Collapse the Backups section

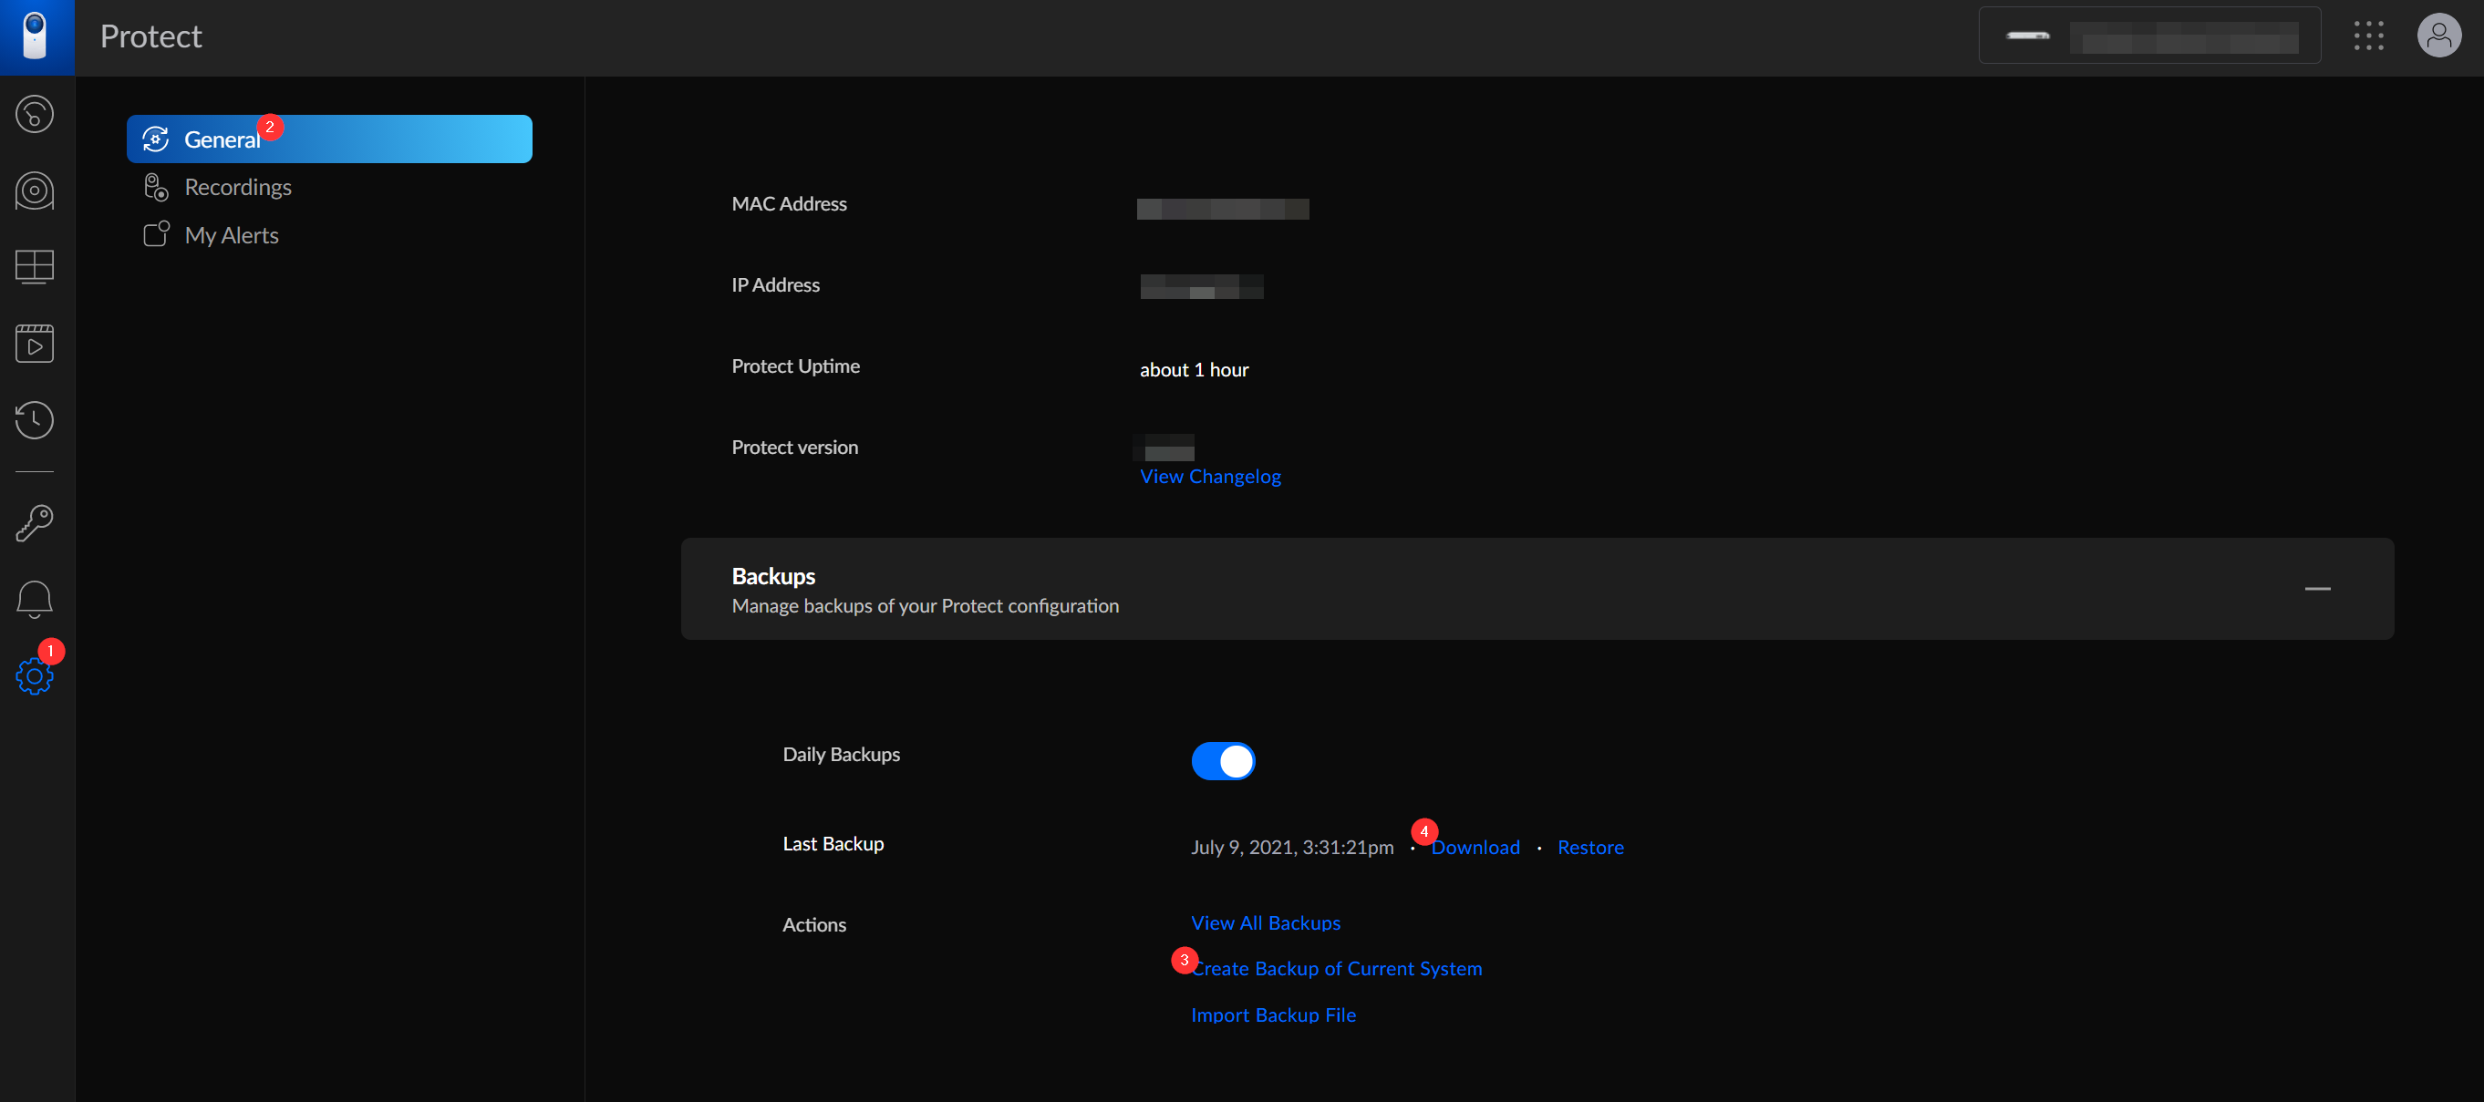point(2316,588)
